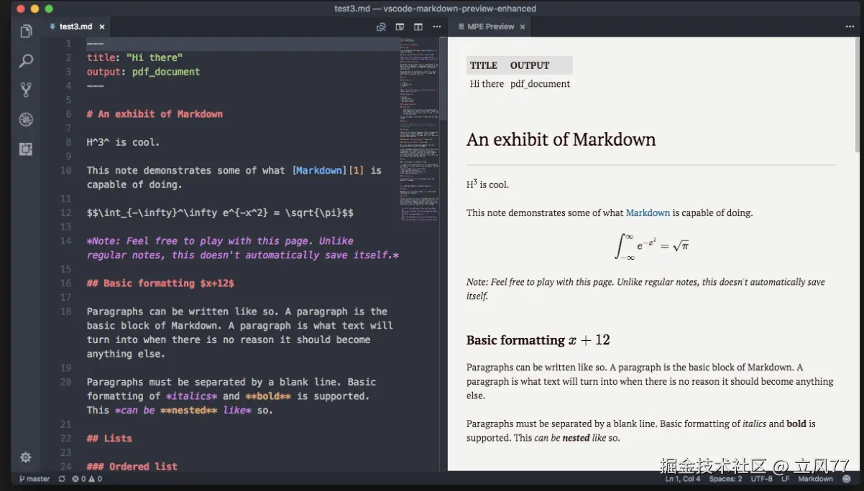Open the Search view in the activity bar

coord(26,61)
